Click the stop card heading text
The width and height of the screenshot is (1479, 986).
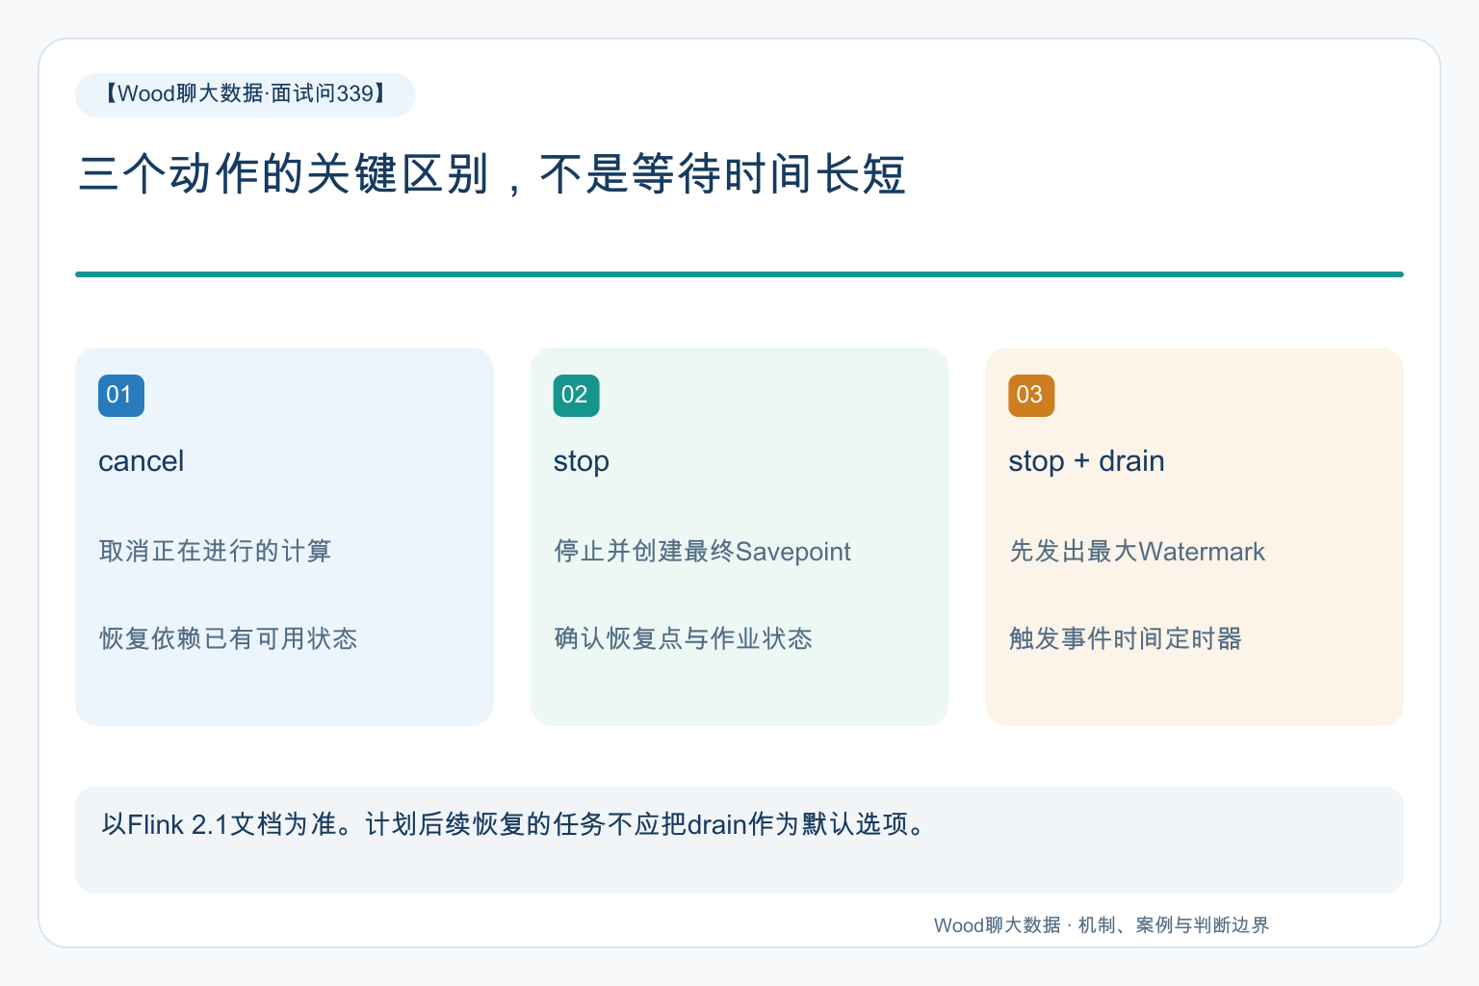[582, 461]
